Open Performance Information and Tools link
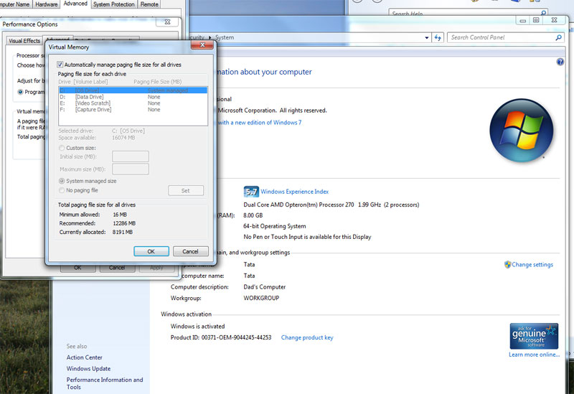The image size is (574, 394). (x=105, y=383)
